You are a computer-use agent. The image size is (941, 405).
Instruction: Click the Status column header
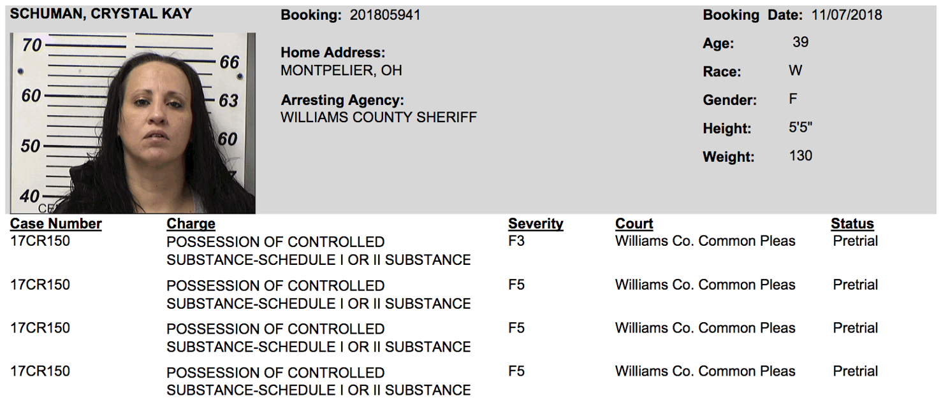pyautogui.click(x=852, y=224)
